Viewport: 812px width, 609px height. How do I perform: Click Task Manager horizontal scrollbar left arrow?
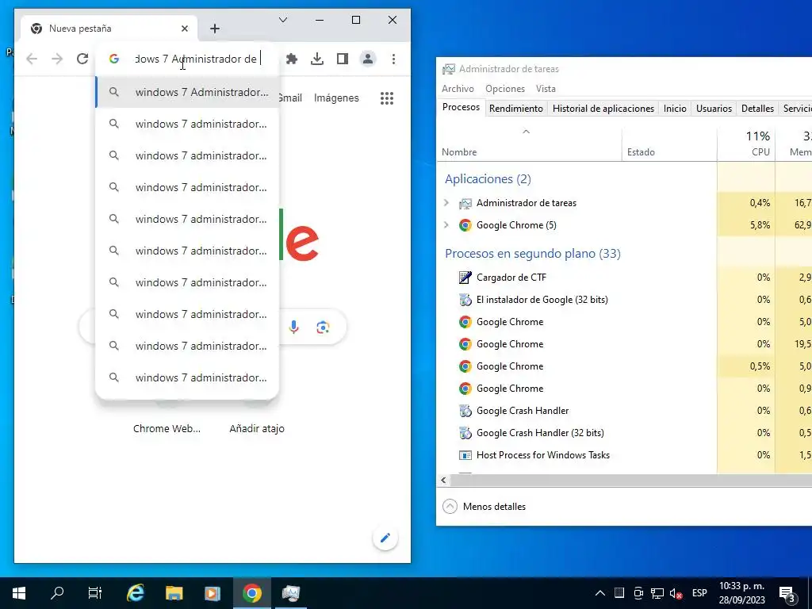[x=444, y=480]
